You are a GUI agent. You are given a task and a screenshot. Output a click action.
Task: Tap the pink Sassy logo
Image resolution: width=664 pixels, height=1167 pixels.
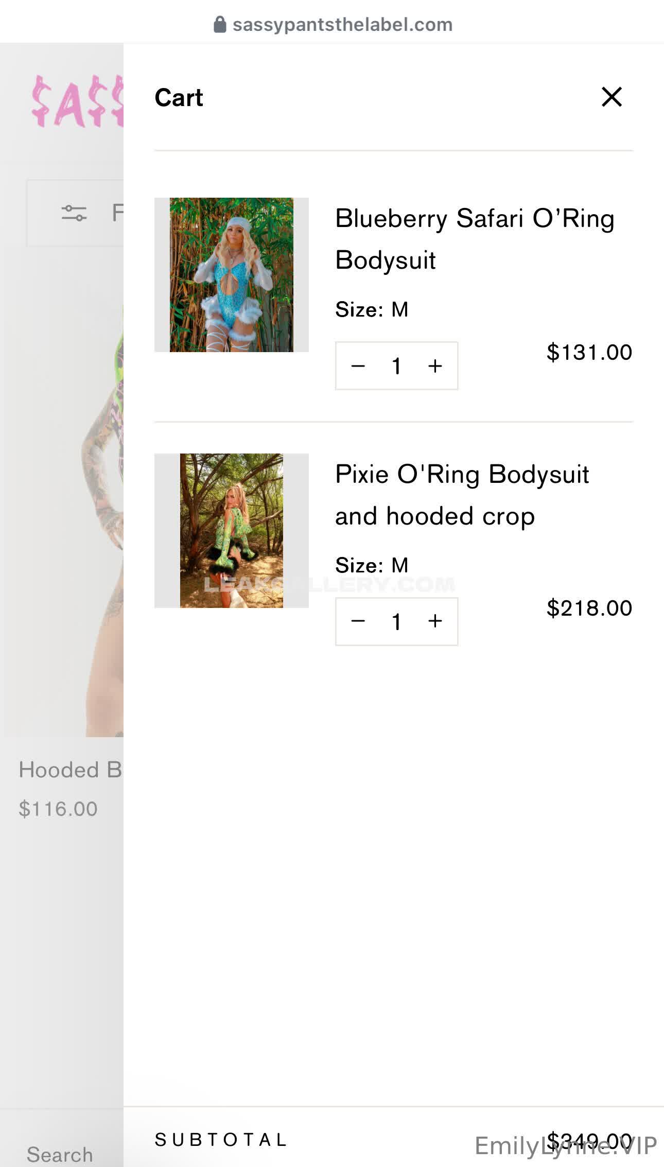pos(77,101)
